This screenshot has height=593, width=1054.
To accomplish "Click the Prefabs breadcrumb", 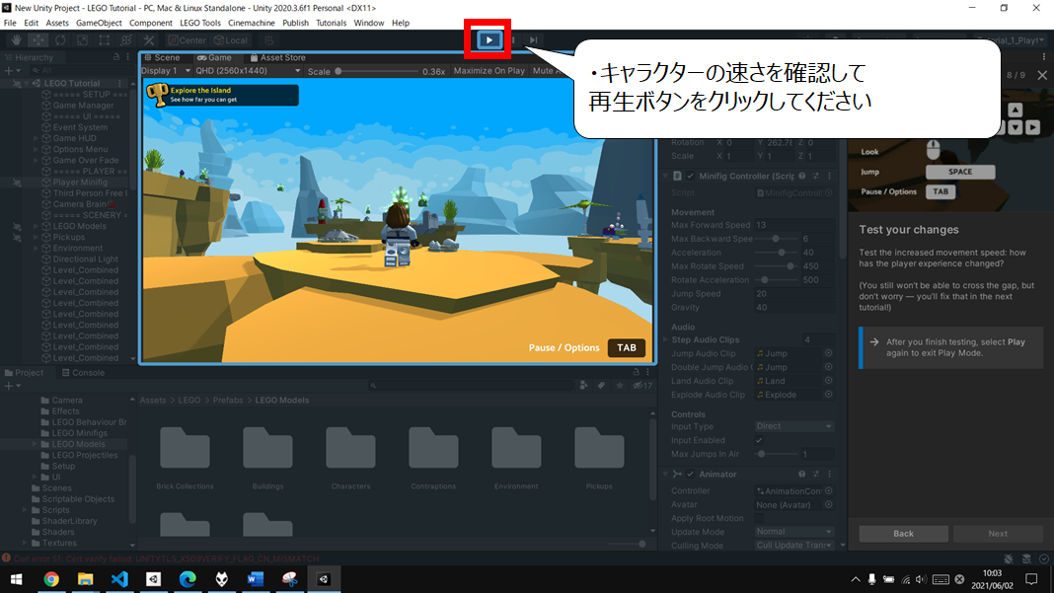I will 228,400.
